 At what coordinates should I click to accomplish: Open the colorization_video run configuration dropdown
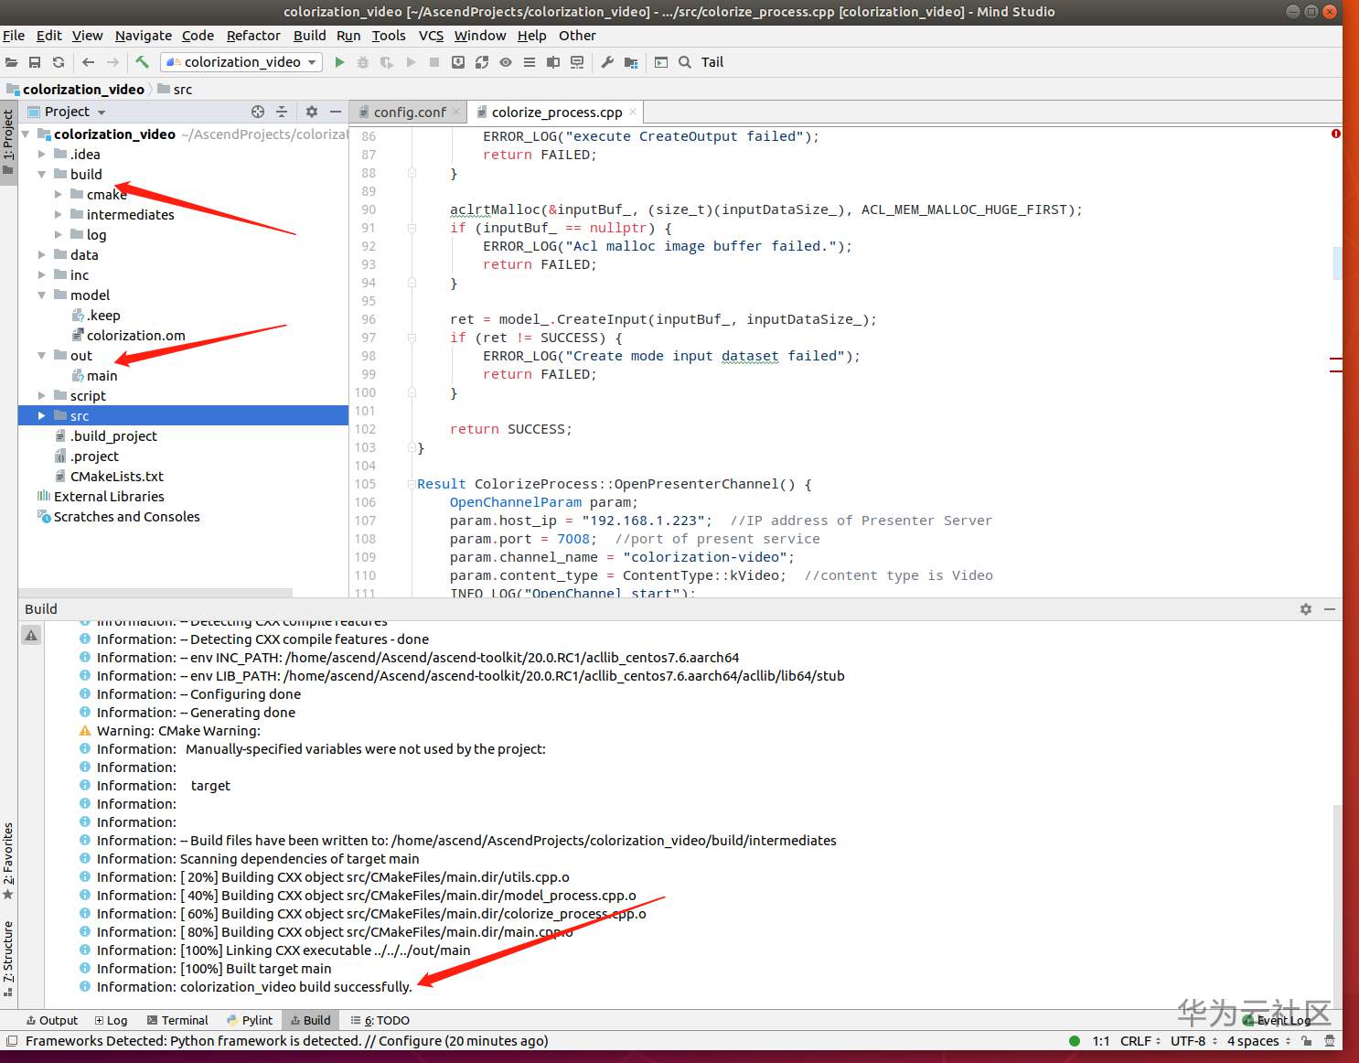(242, 62)
